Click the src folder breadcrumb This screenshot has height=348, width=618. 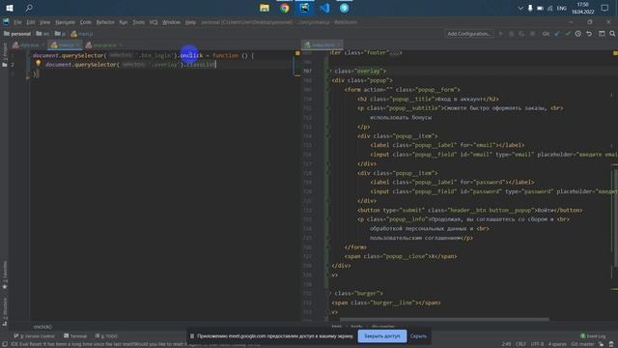click(x=42, y=34)
